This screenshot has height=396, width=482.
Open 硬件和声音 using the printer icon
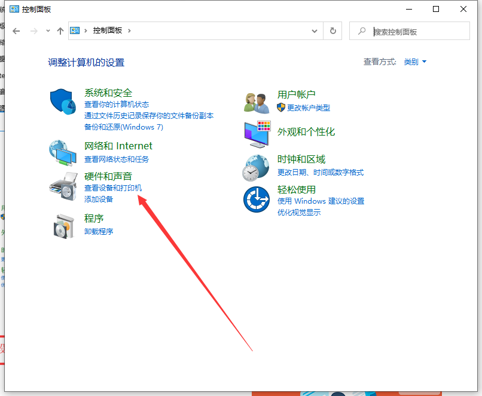[62, 185]
